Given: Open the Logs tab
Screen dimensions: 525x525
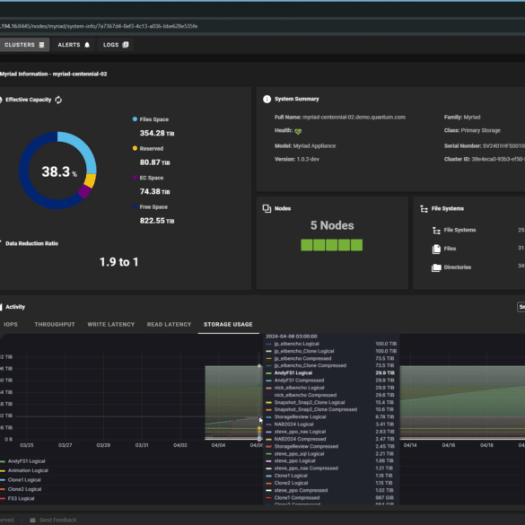Looking at the screenshot, I should pyautogui.click(x=116, y=45).
